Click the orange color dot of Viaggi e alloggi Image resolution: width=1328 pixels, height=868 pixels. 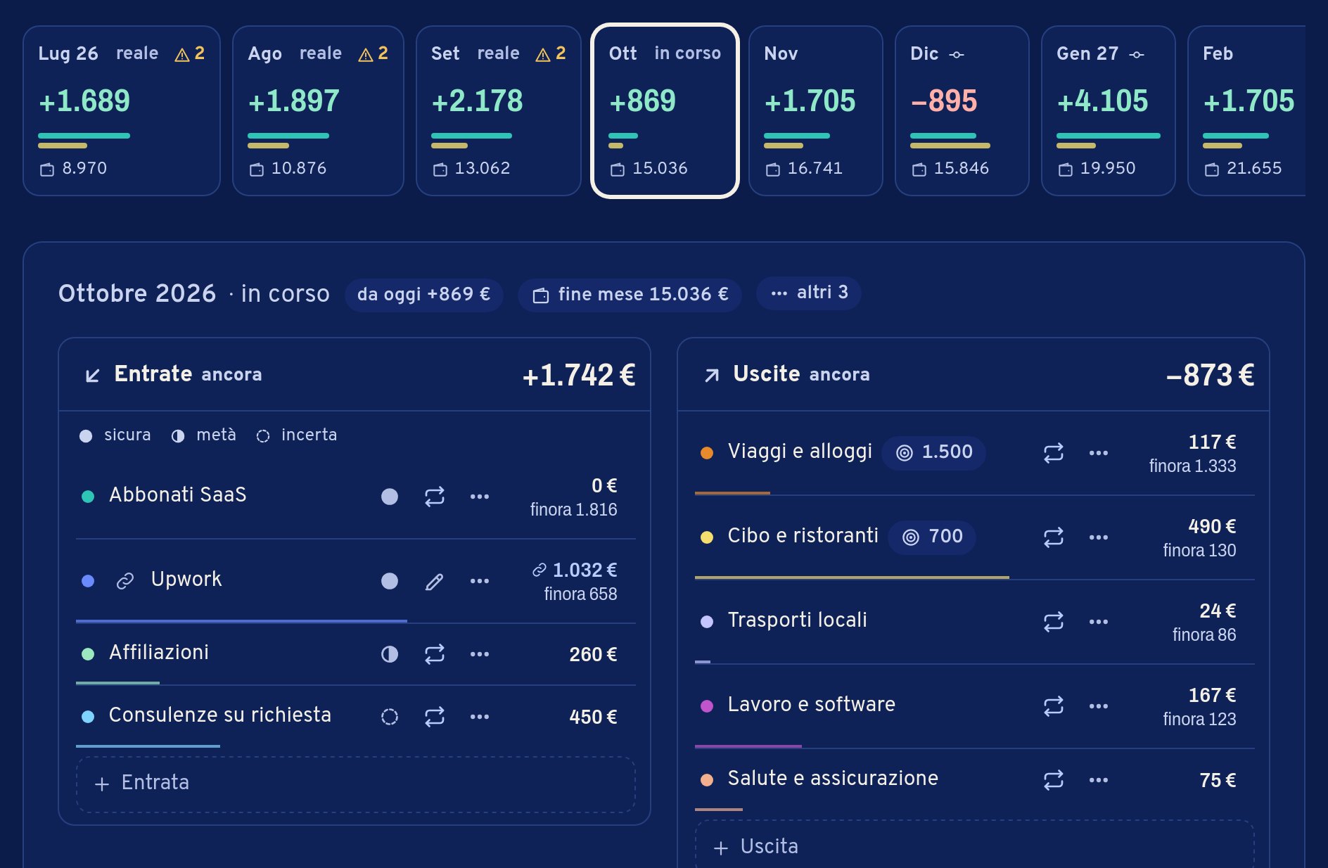pyautogui.click(x=707, y=453)
